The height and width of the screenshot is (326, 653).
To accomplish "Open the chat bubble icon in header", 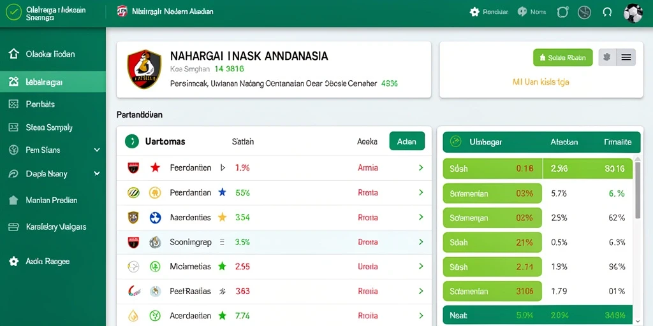I will (x=522, y=12).
